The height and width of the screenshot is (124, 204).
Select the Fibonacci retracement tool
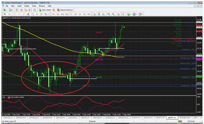pyautogui.click(x=32, y=14)
